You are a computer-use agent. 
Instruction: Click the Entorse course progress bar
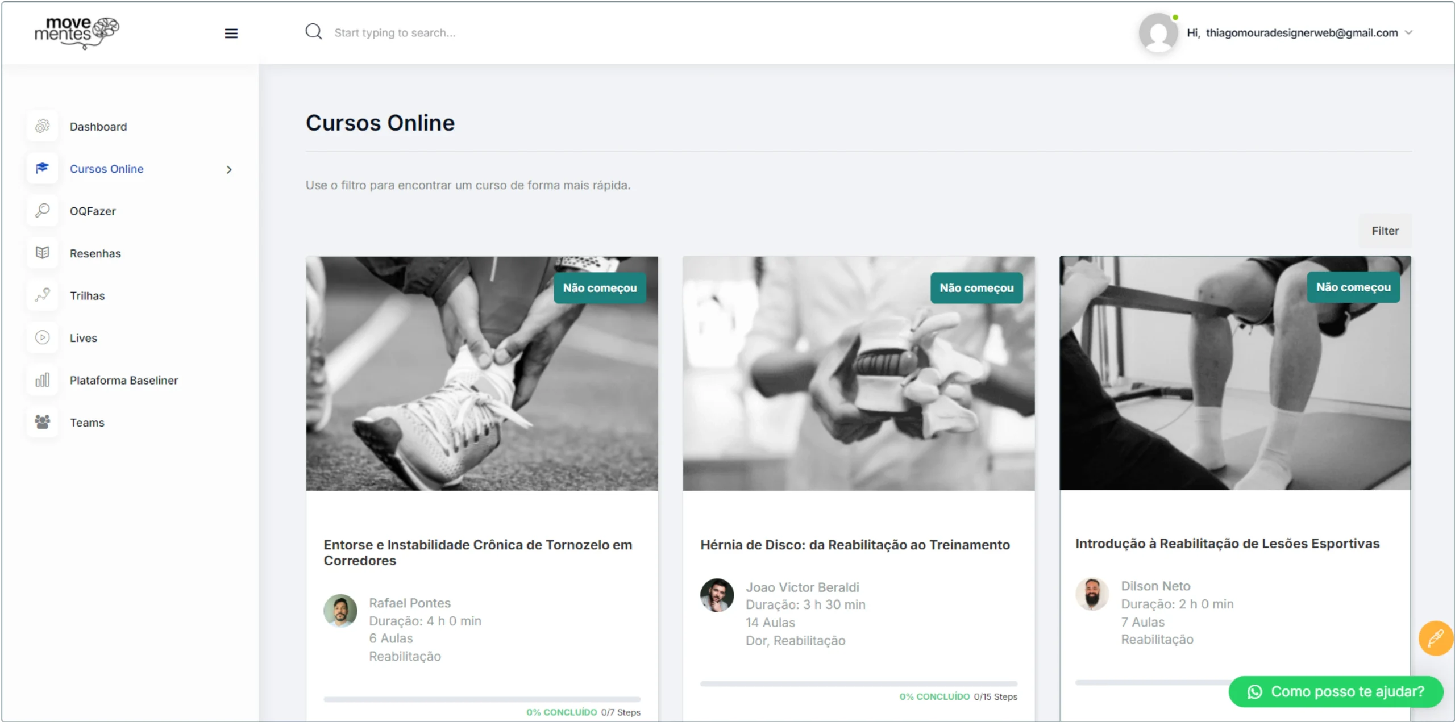[x=482, y=699]
